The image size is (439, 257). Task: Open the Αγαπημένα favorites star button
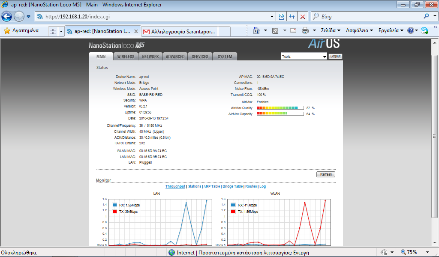point(21,31)
